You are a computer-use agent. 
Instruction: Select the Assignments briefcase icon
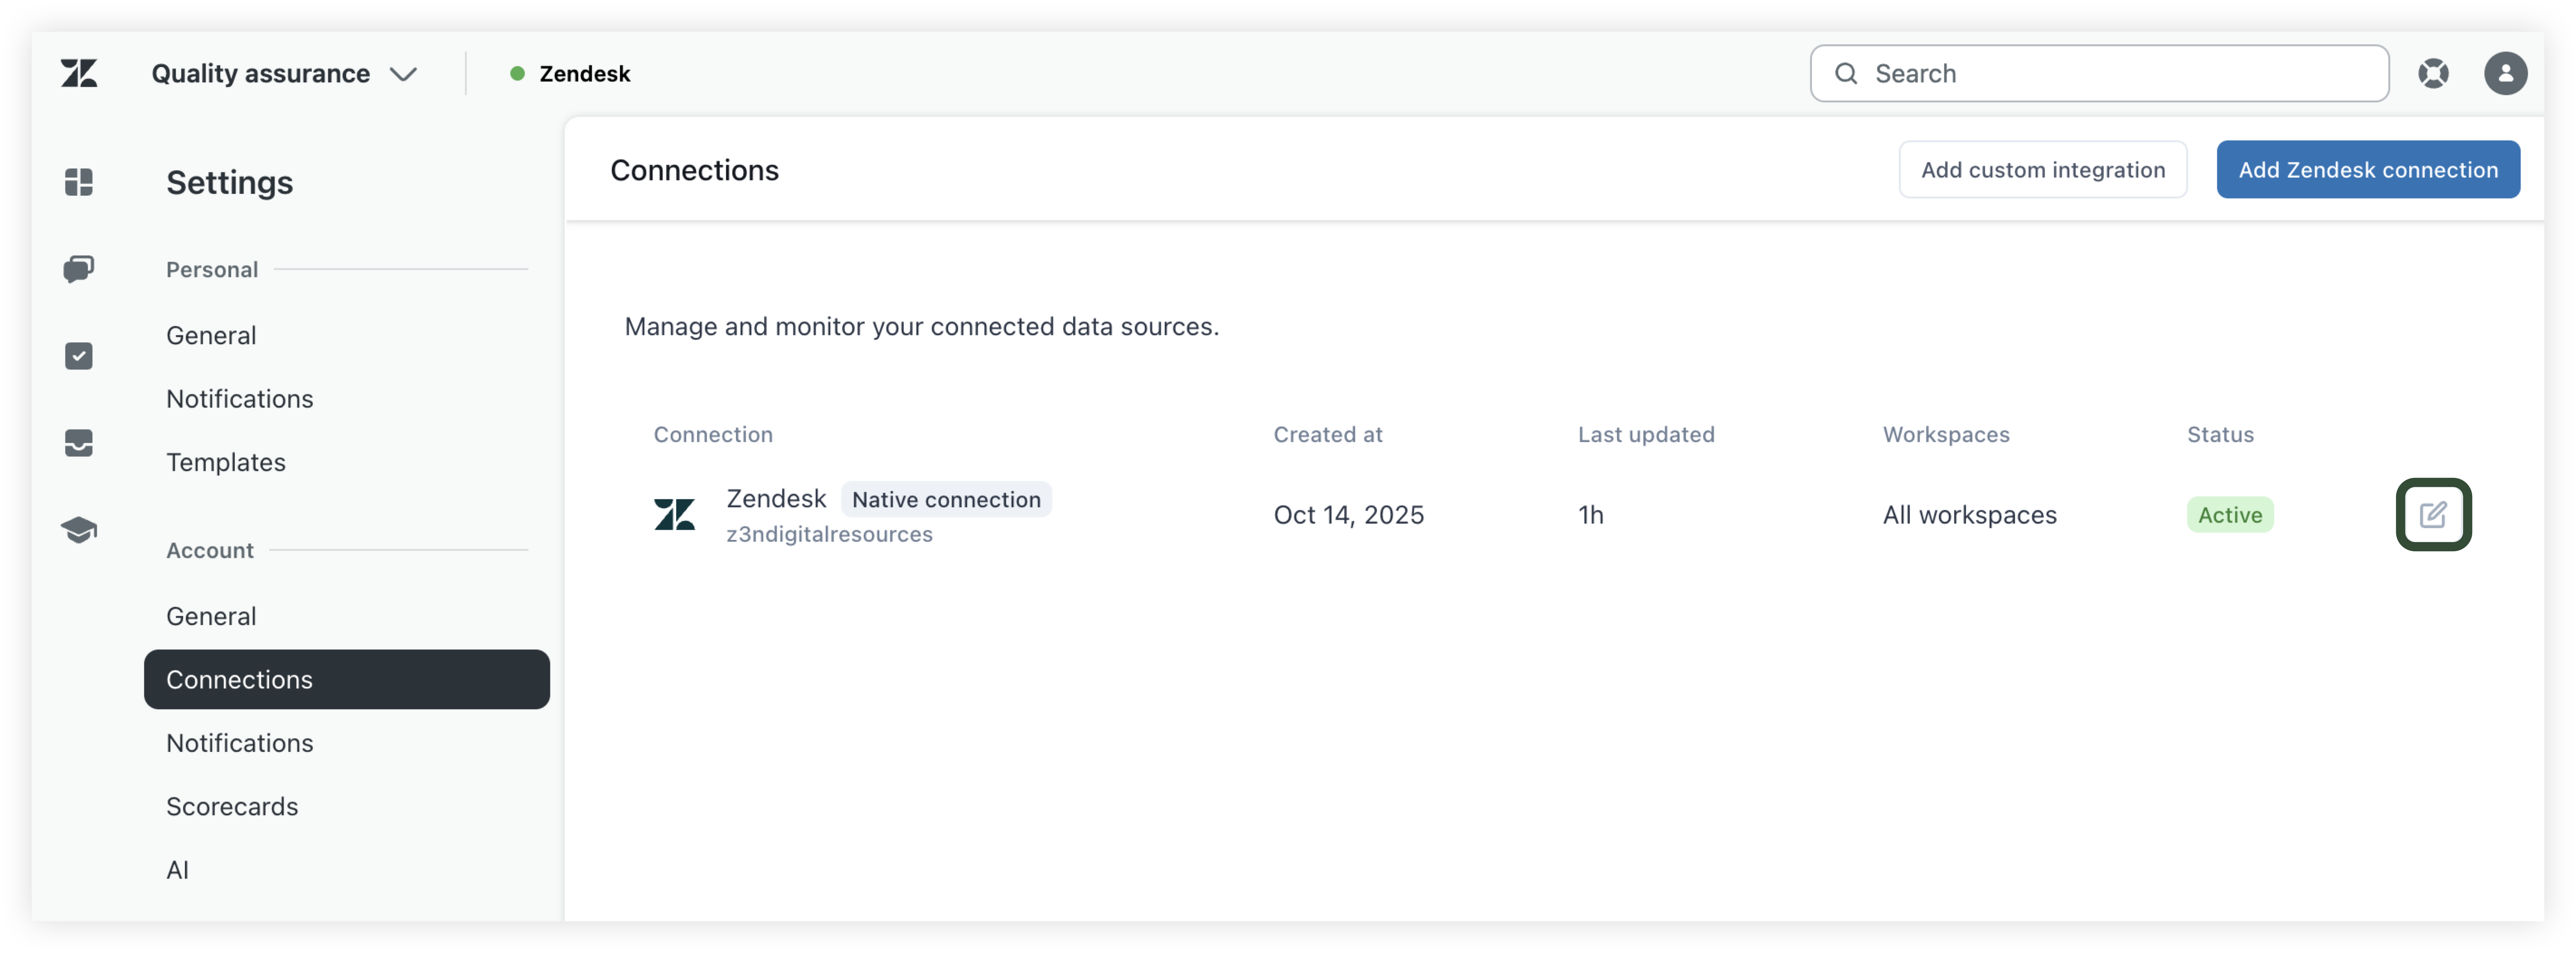coord(79,443)
